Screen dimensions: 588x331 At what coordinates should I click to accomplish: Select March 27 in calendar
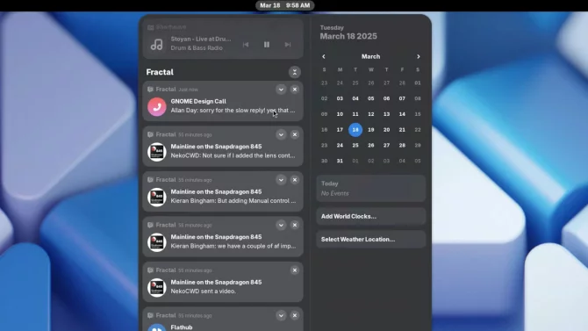click(387, 145)
